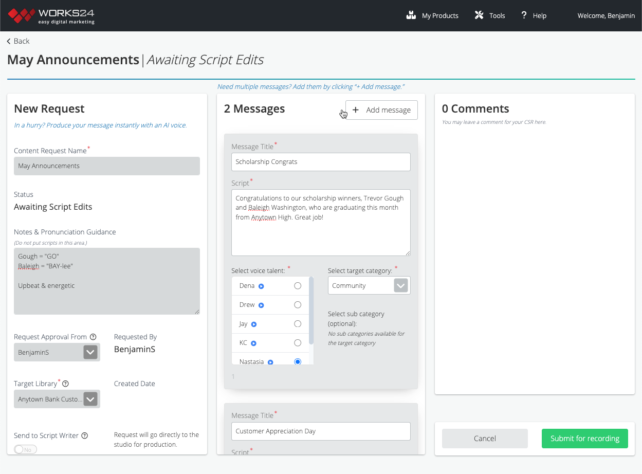Toggle Send to Script Writer switch
The width and height of the screenshot is (642, 474).
coord(26,450)
